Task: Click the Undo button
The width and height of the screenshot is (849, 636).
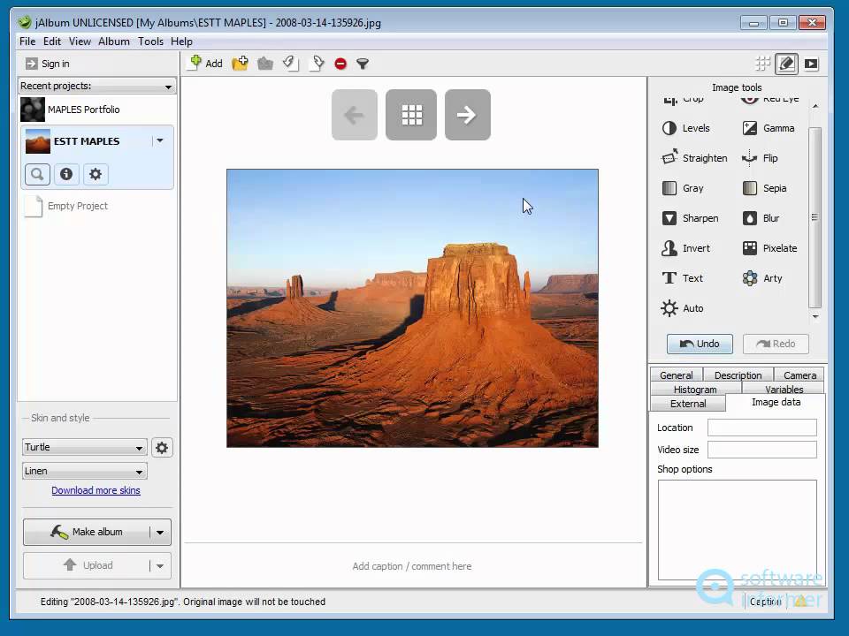Action: click(700, 344)
